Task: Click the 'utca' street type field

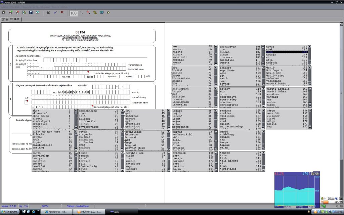Action: [62, 107]
